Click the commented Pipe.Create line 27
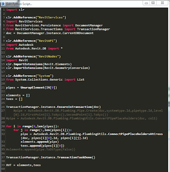170x172 pixels. pyautogui.click(x=88, y=113)
